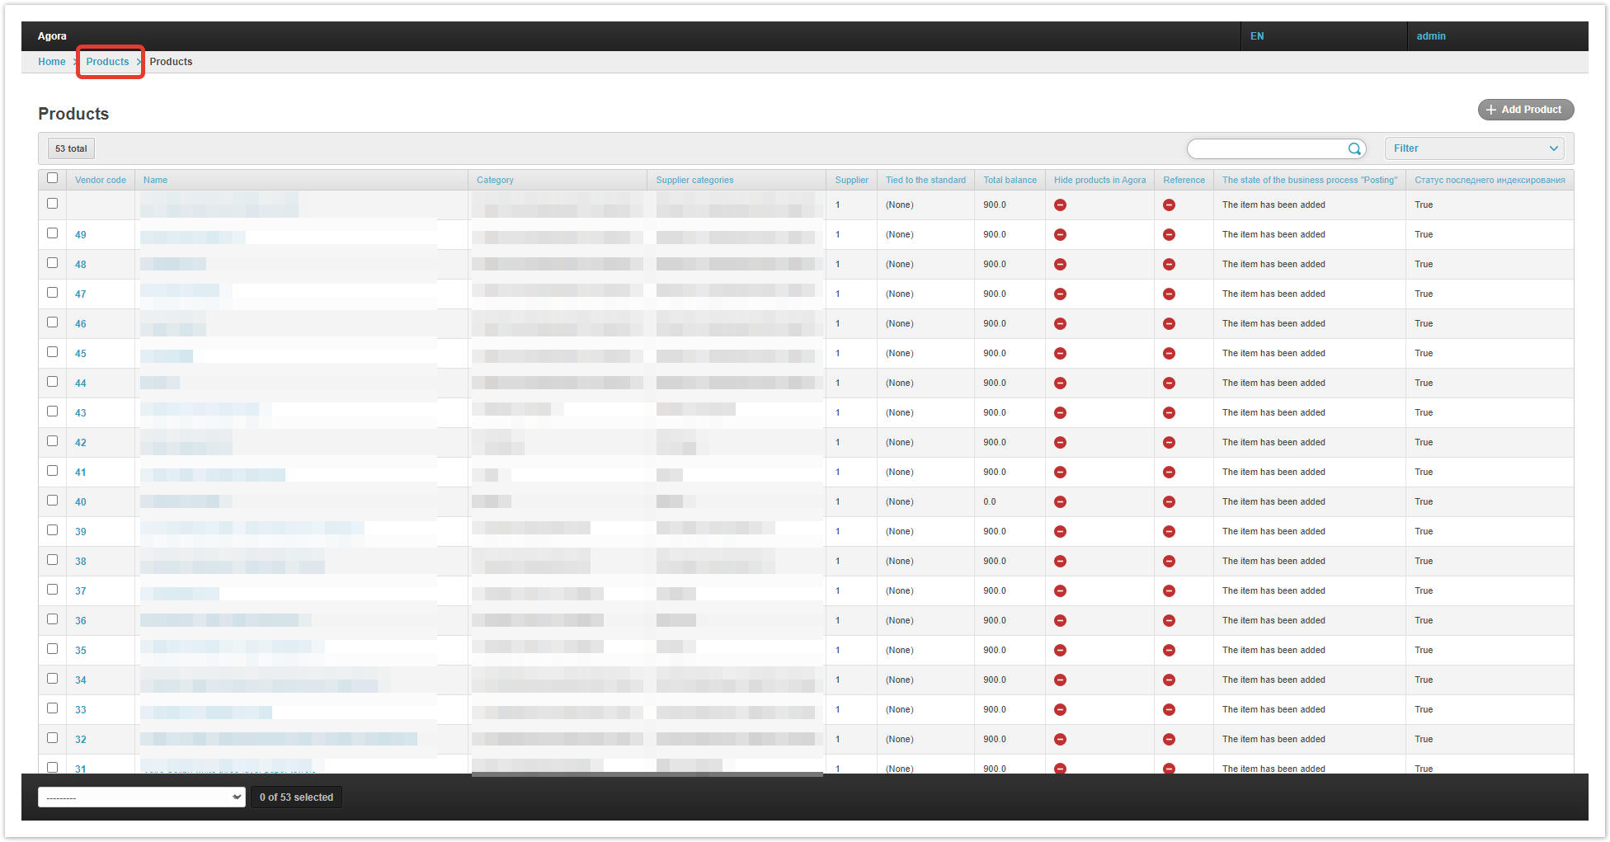Sort by Total balance column header
The image size is (1610, 842).
[1010, 180]
